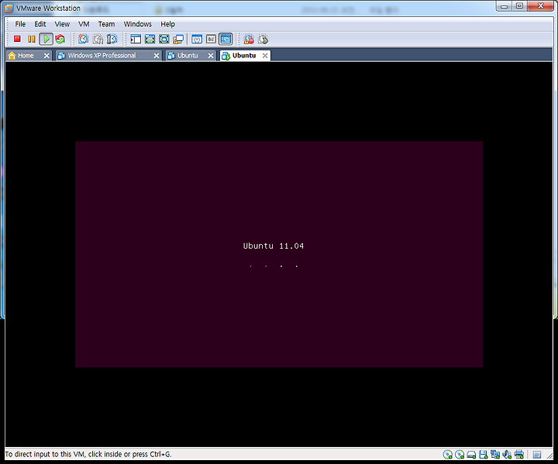Open the Edit menu
Screen dimensions: 558x464
click(40, 24)
